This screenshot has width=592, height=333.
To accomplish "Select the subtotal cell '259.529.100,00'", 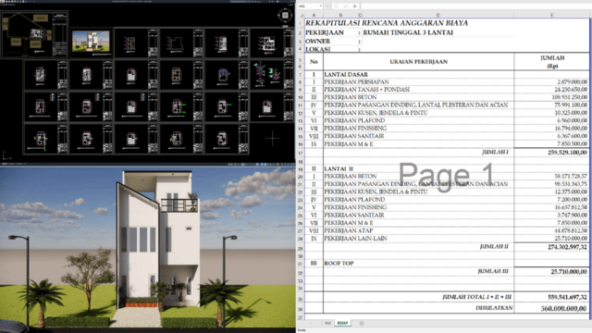I will 567,153.
